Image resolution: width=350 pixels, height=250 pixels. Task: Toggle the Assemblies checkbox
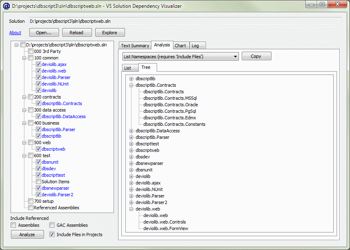[13, 225]
